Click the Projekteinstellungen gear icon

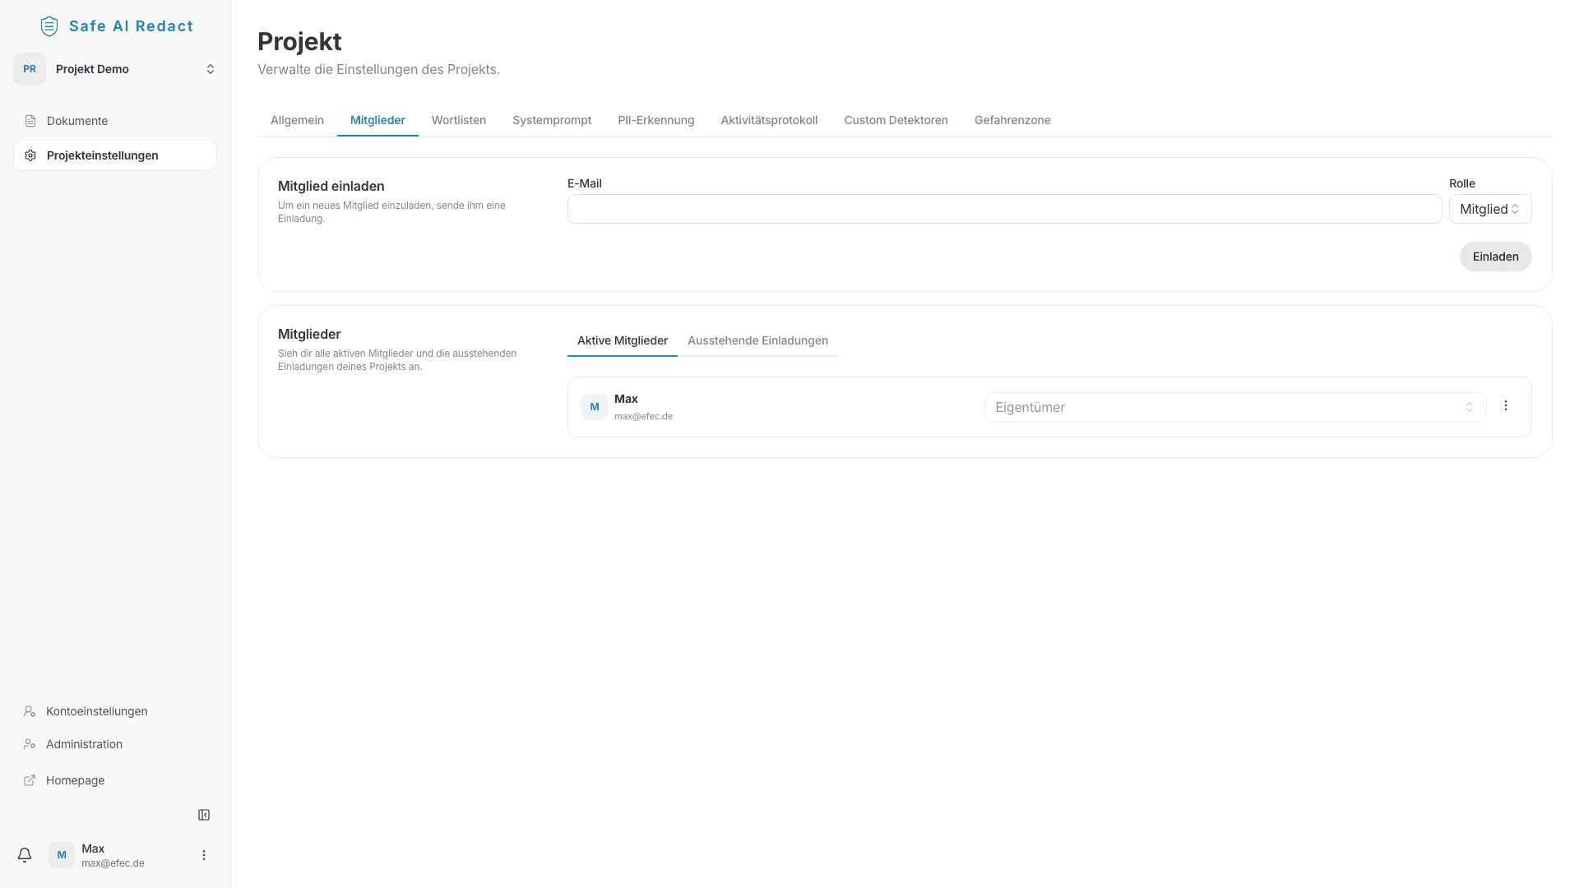coord(30,155)
